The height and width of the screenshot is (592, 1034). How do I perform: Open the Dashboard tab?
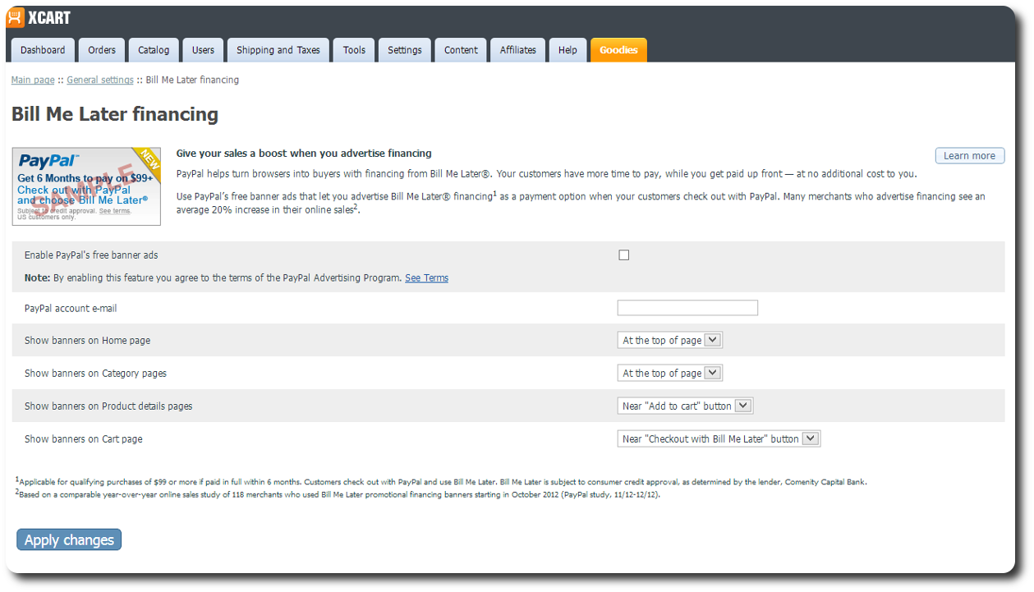(x=43, y=50)
